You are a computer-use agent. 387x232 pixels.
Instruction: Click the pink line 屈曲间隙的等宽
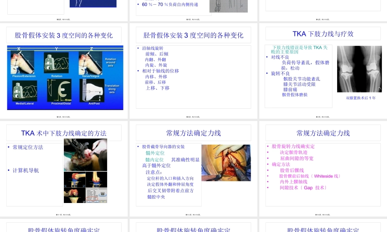click(296, 159)
